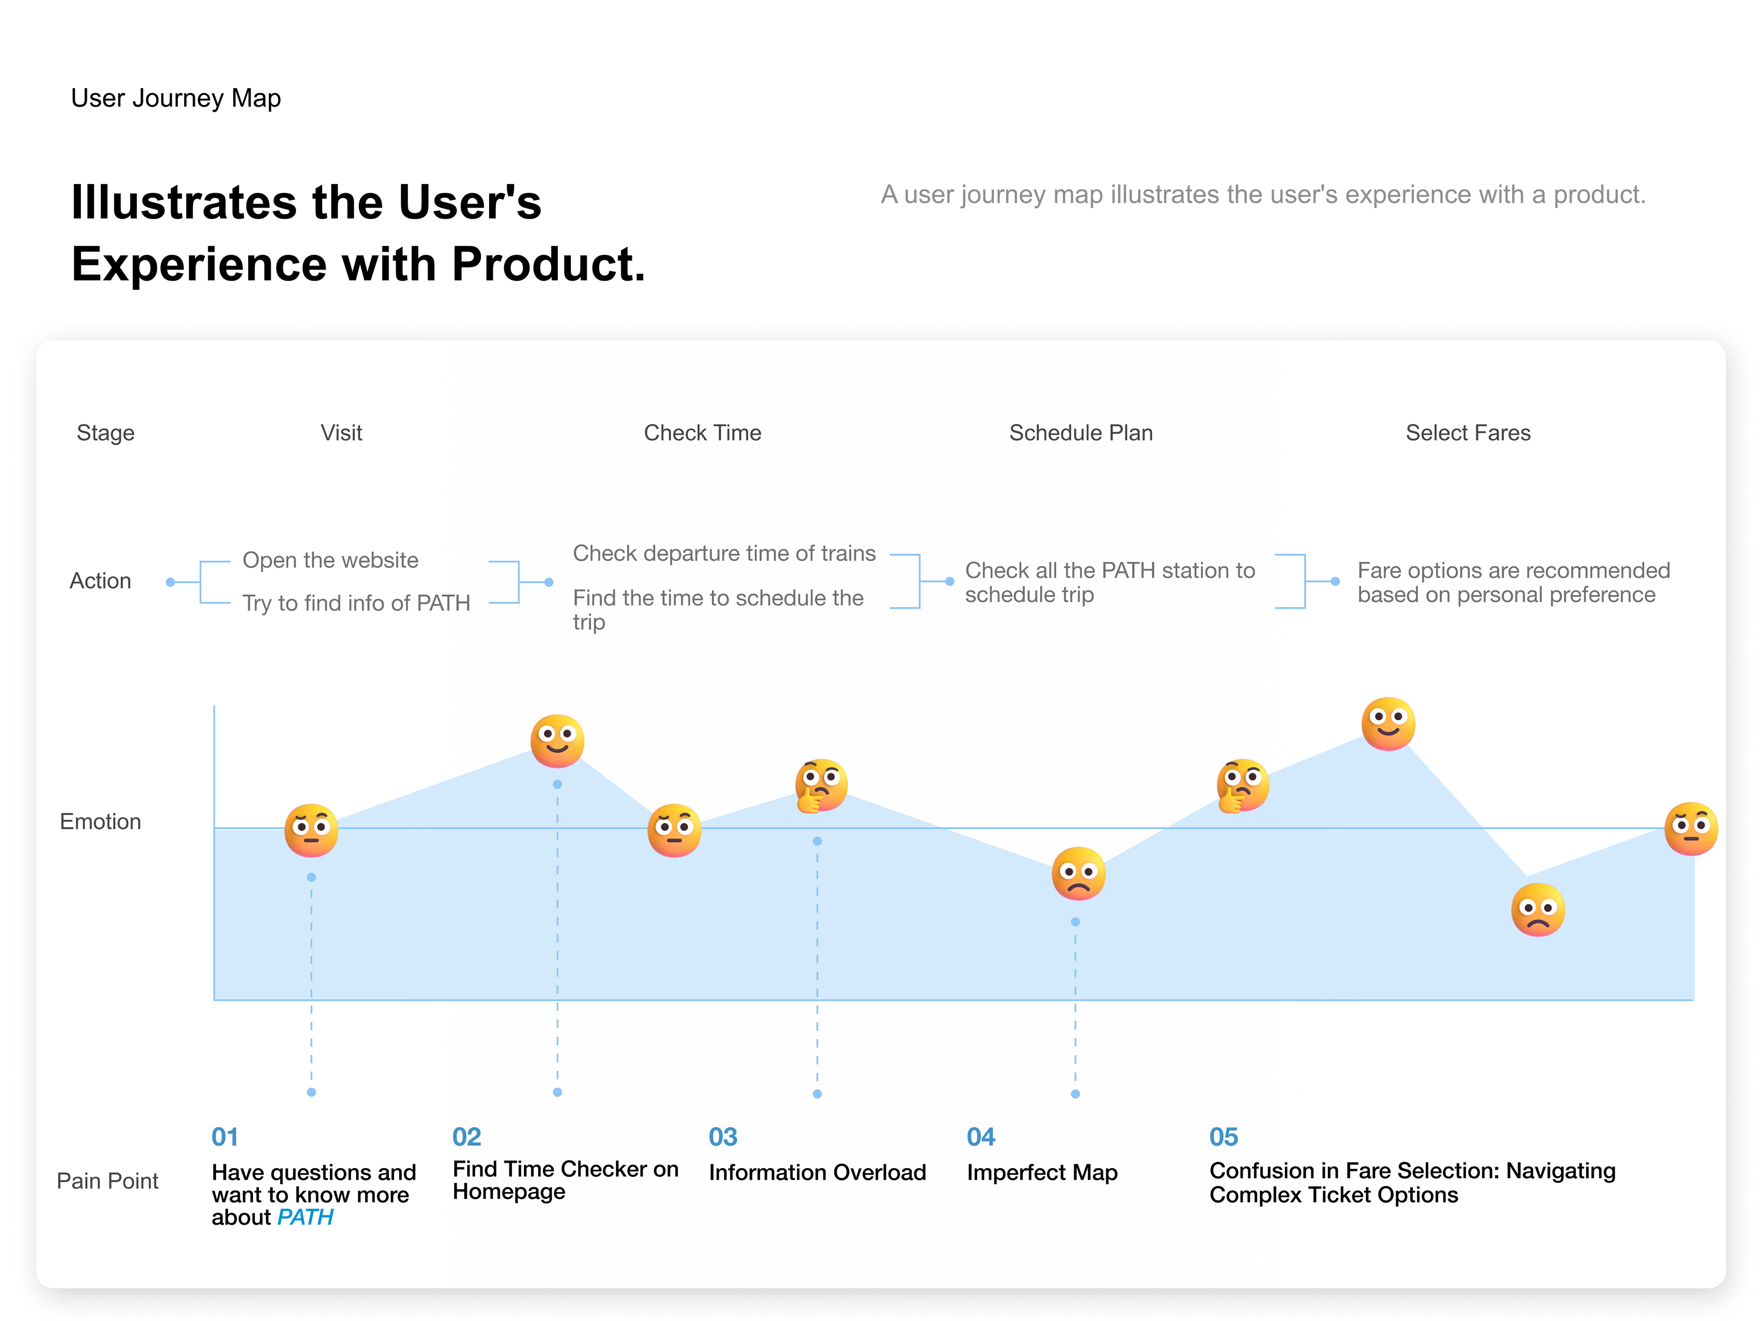
Task: Click the blue PATH link text
Action: (x=305, y=1217)
